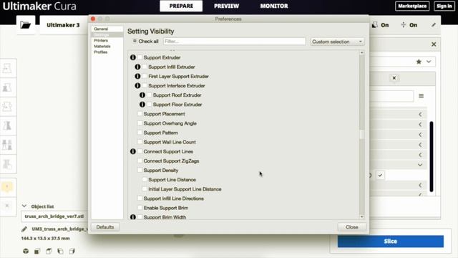The height and width of the screenshot is (258, 458).
Task: Enable Support Pattern checkbox
Action: tap(140, 133)
